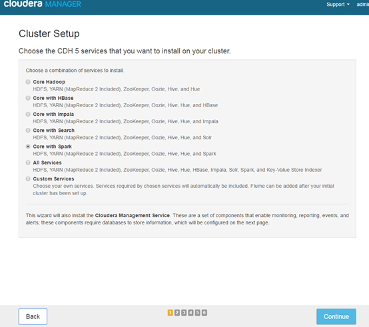Click the 'Cloudera Management Service' bold text

[133, 216]
